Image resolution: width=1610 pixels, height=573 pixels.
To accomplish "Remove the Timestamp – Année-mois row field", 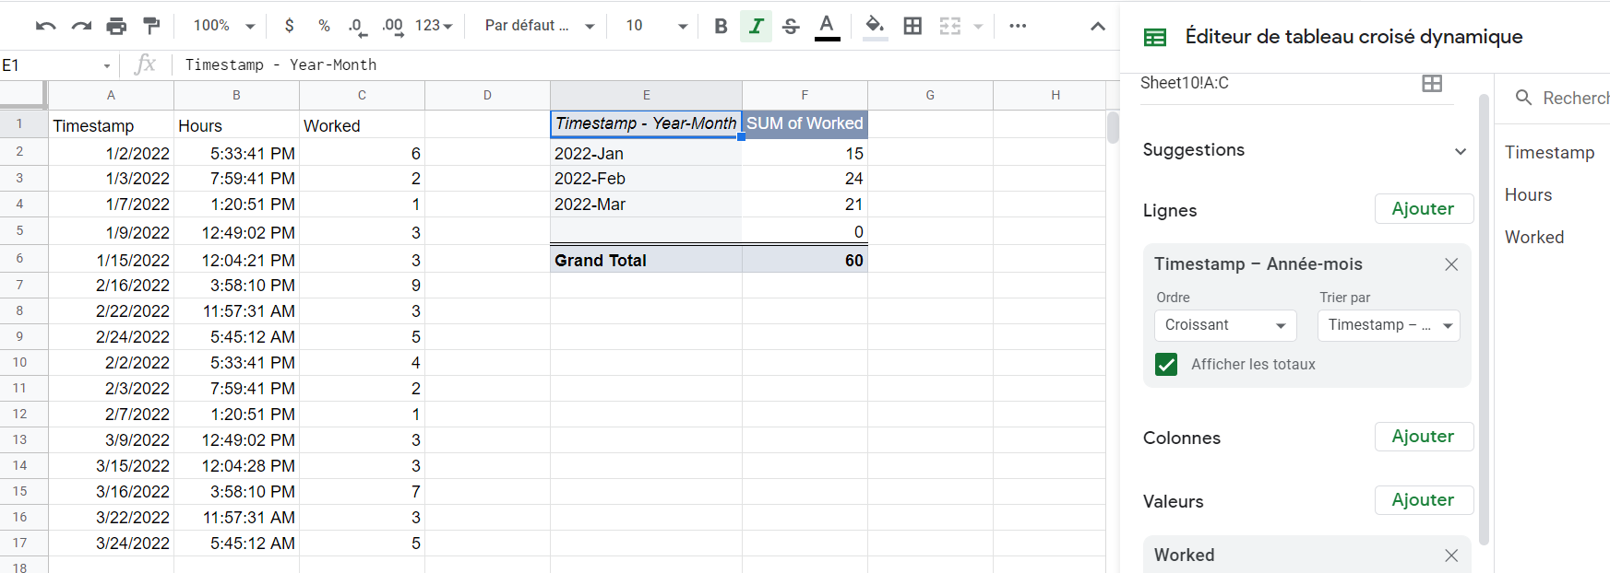I will pyautogui.click(x=1451, y=264).
